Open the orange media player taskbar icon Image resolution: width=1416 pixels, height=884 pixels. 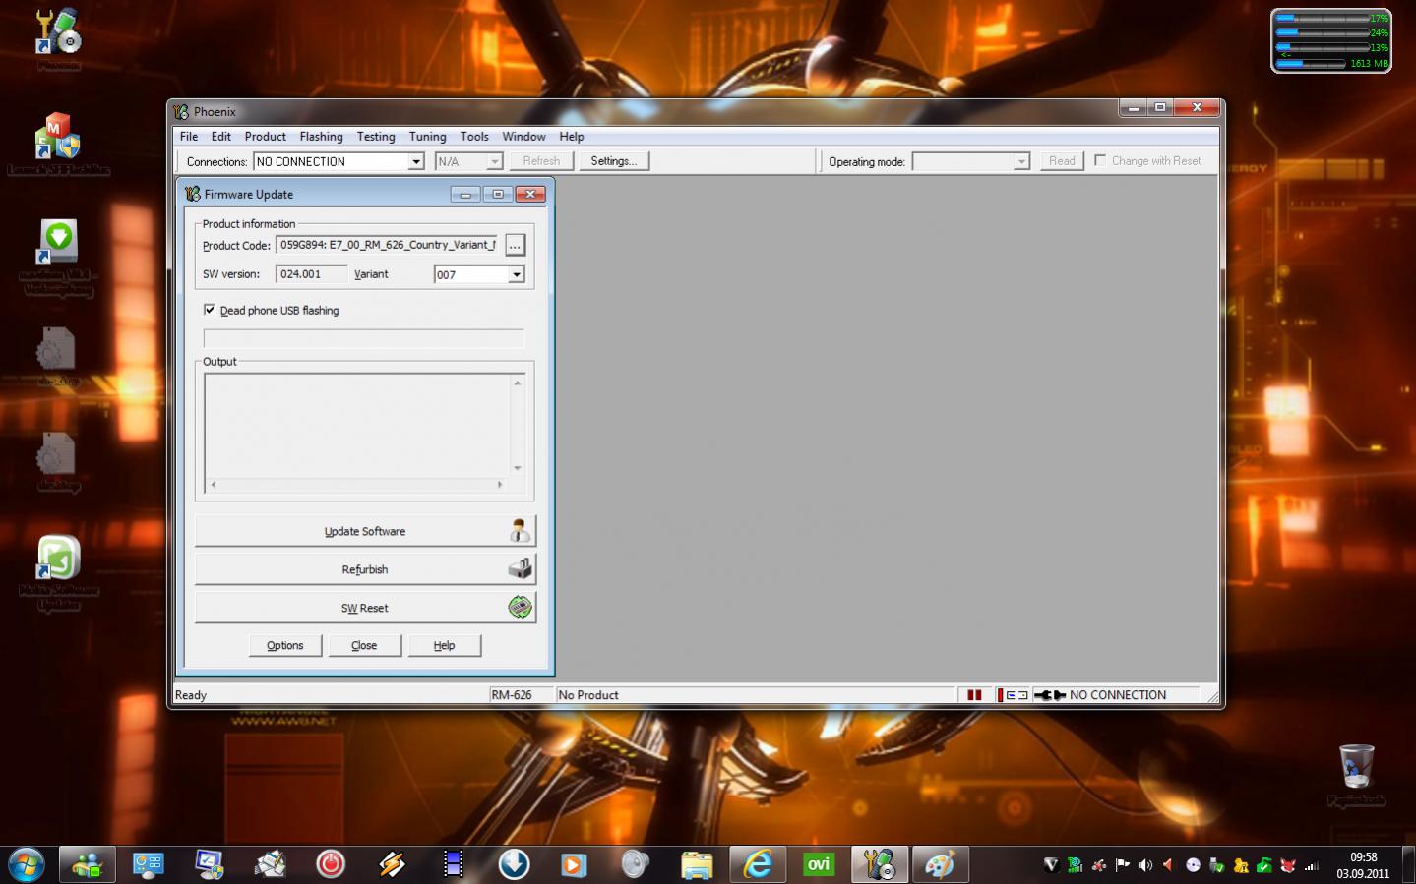click(575, 864)
